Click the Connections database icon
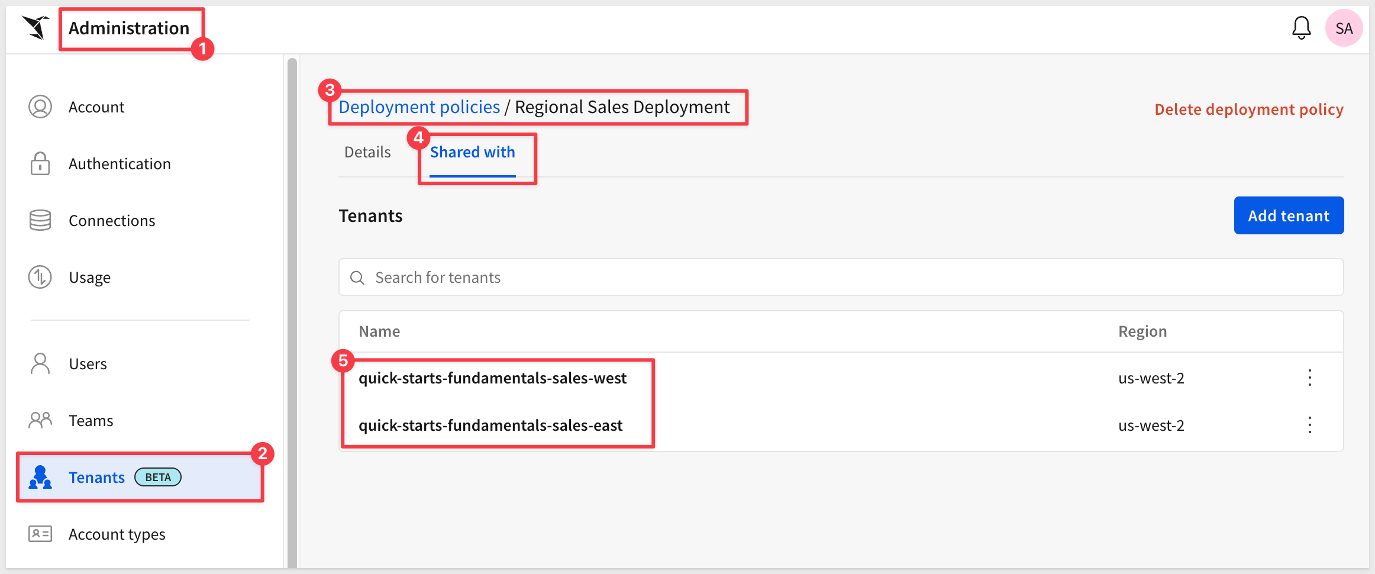The width and height of the screenshot is (1375, 574). coord(40,221)
